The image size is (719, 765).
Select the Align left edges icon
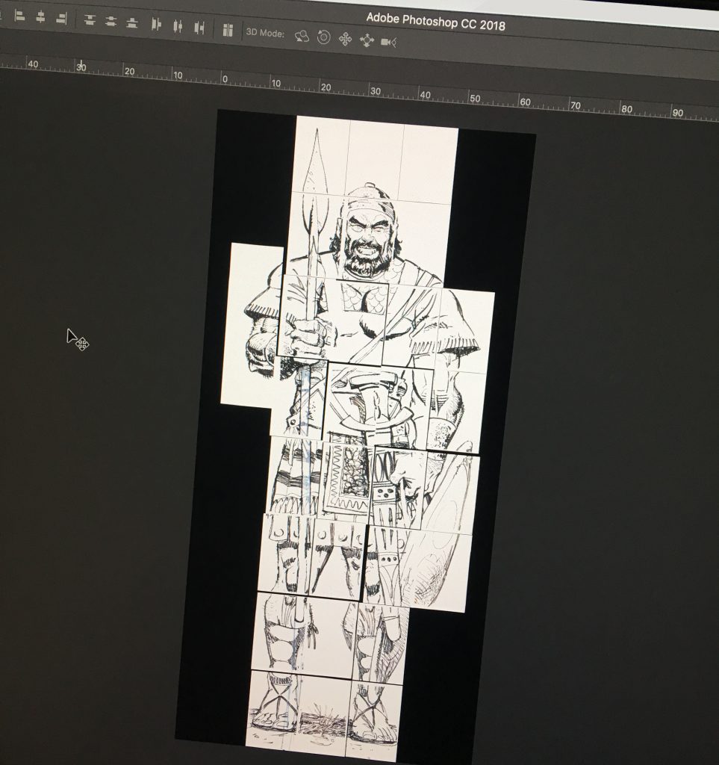[x=19, y=19]
